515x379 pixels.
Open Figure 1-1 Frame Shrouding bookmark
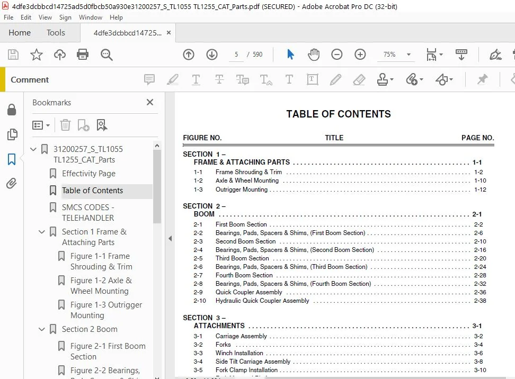(x=101, y=261)
